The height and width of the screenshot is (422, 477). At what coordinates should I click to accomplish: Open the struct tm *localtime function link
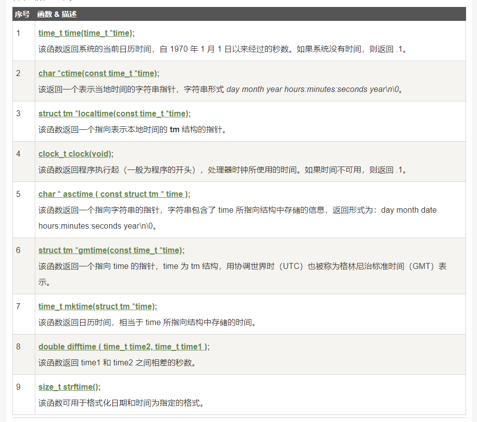[114, 114]
